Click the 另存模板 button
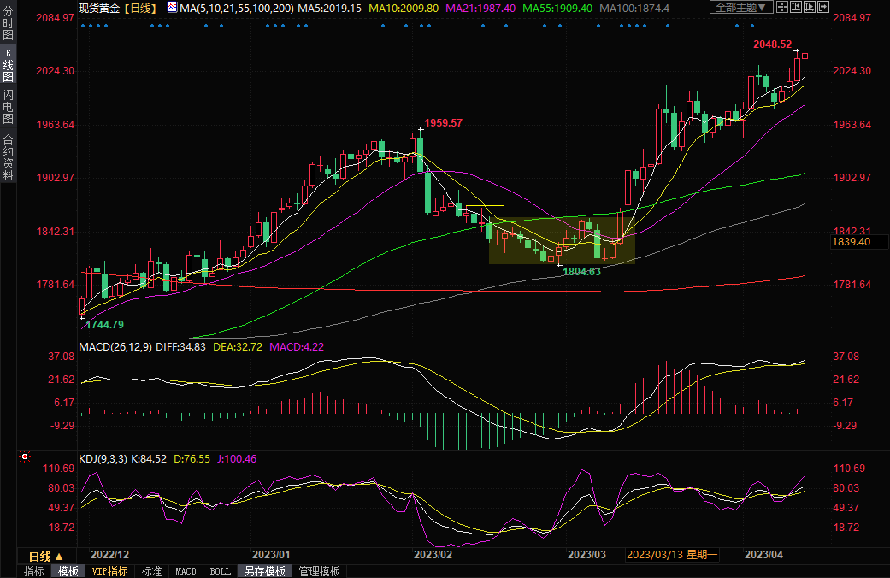The image size is (890, 578). [x=264, y=571]
